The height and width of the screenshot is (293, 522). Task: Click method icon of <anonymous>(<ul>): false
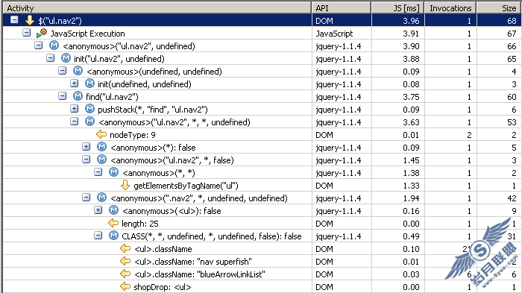point(114,210)
